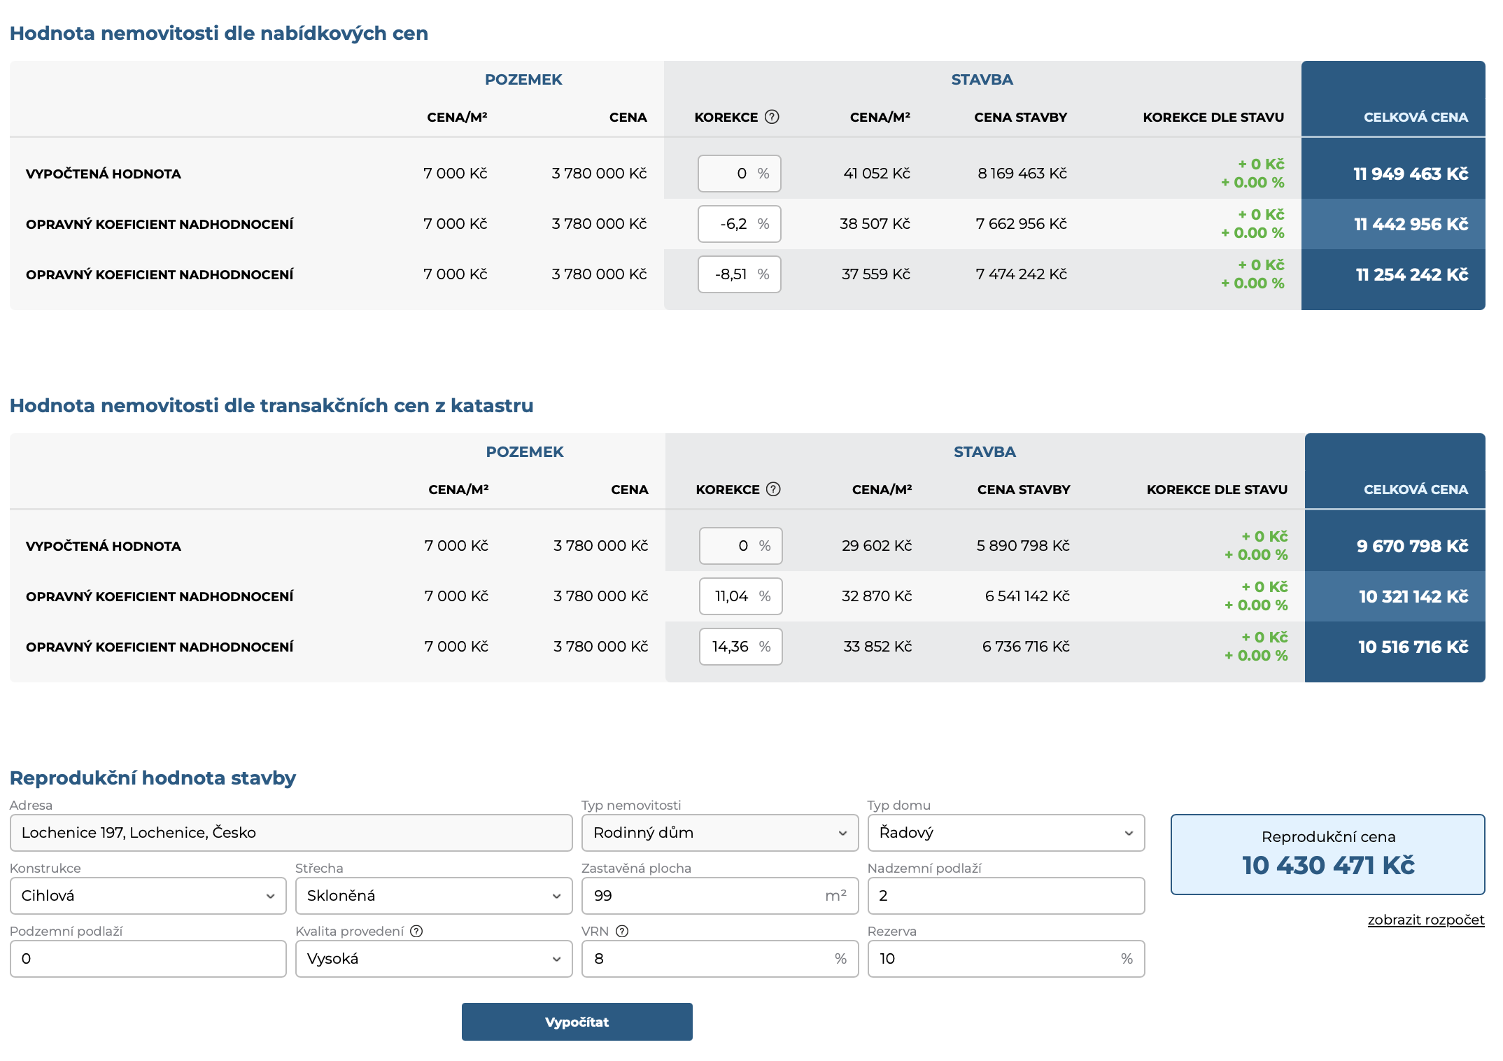
Task: Click the VRN help question mark icon
Action: point(622,931)
